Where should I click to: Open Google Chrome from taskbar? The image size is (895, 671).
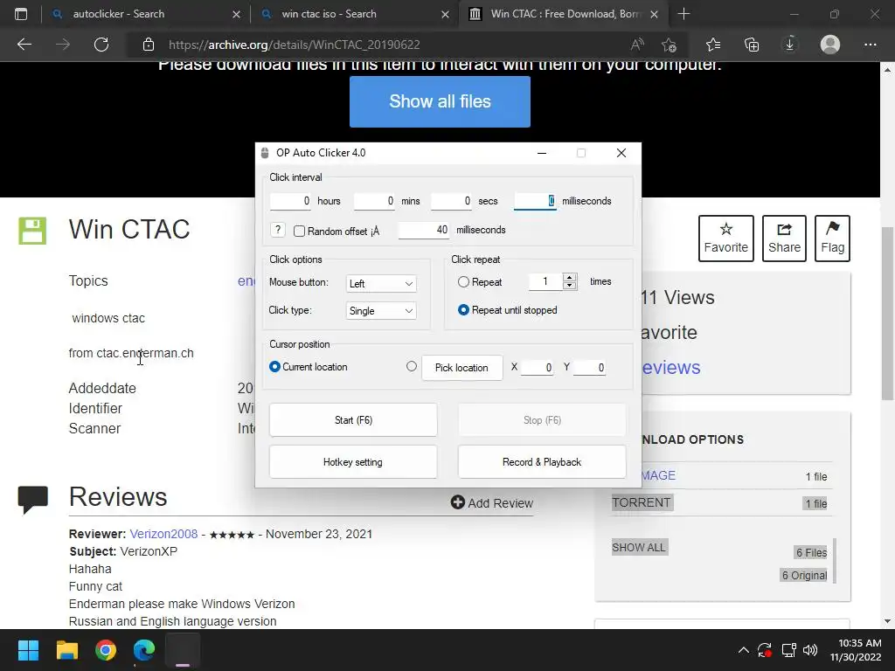tap(106, 650)
